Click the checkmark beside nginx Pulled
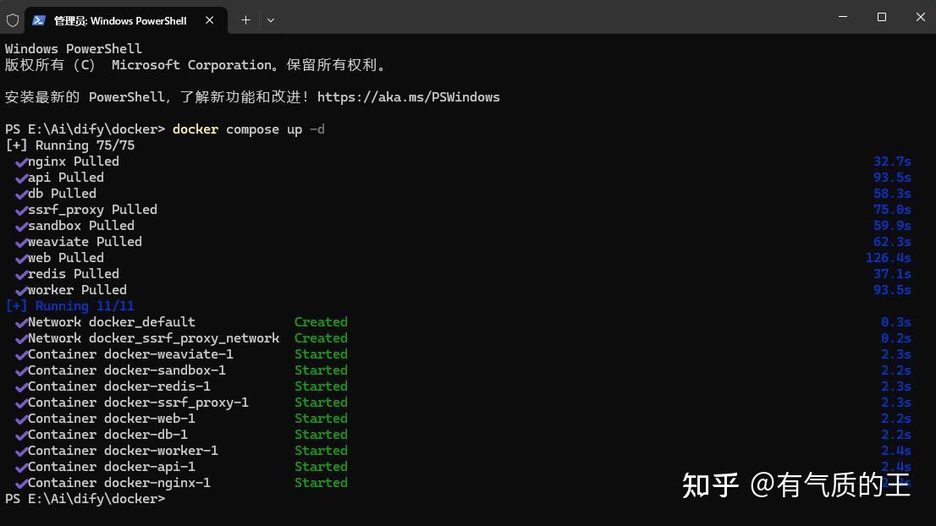Viewport: 936px width, 526px height. tap(21, 162)
